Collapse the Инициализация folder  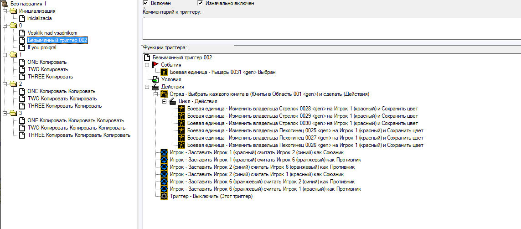(x=5, y=11)
